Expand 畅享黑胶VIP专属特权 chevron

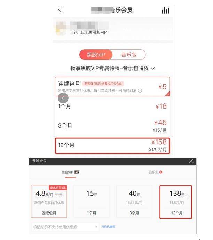coord(153,68)
